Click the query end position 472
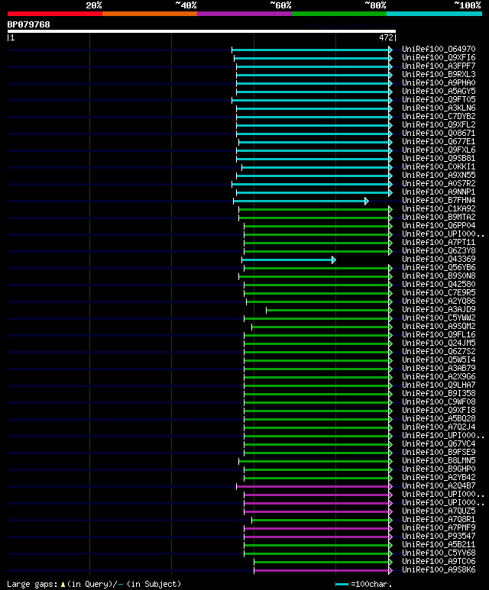 click(386, 37)
